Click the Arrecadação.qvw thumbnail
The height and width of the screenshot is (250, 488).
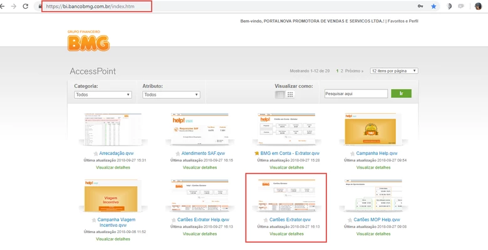click(113, 129)
